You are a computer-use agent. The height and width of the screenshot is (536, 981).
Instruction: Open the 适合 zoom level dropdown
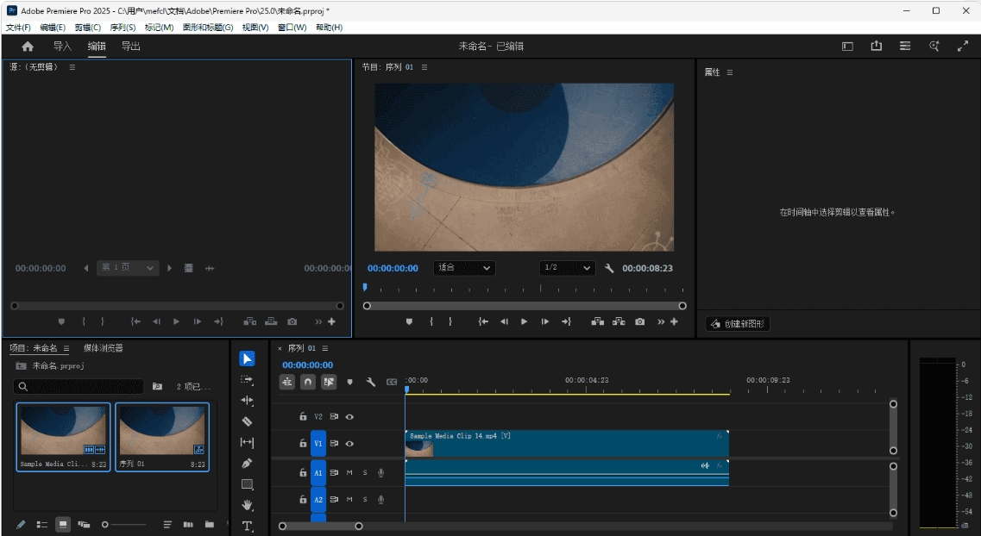pyautogui.click(x=463, y=268)
